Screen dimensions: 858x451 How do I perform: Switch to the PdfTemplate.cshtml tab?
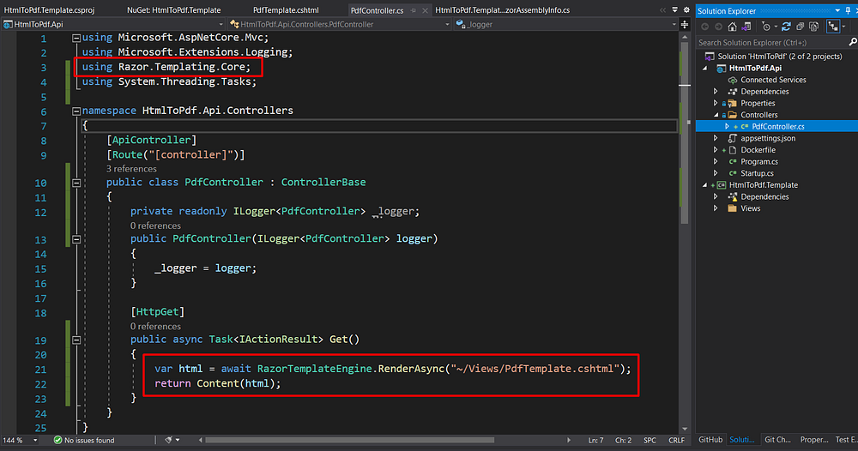tap(285, 10)
